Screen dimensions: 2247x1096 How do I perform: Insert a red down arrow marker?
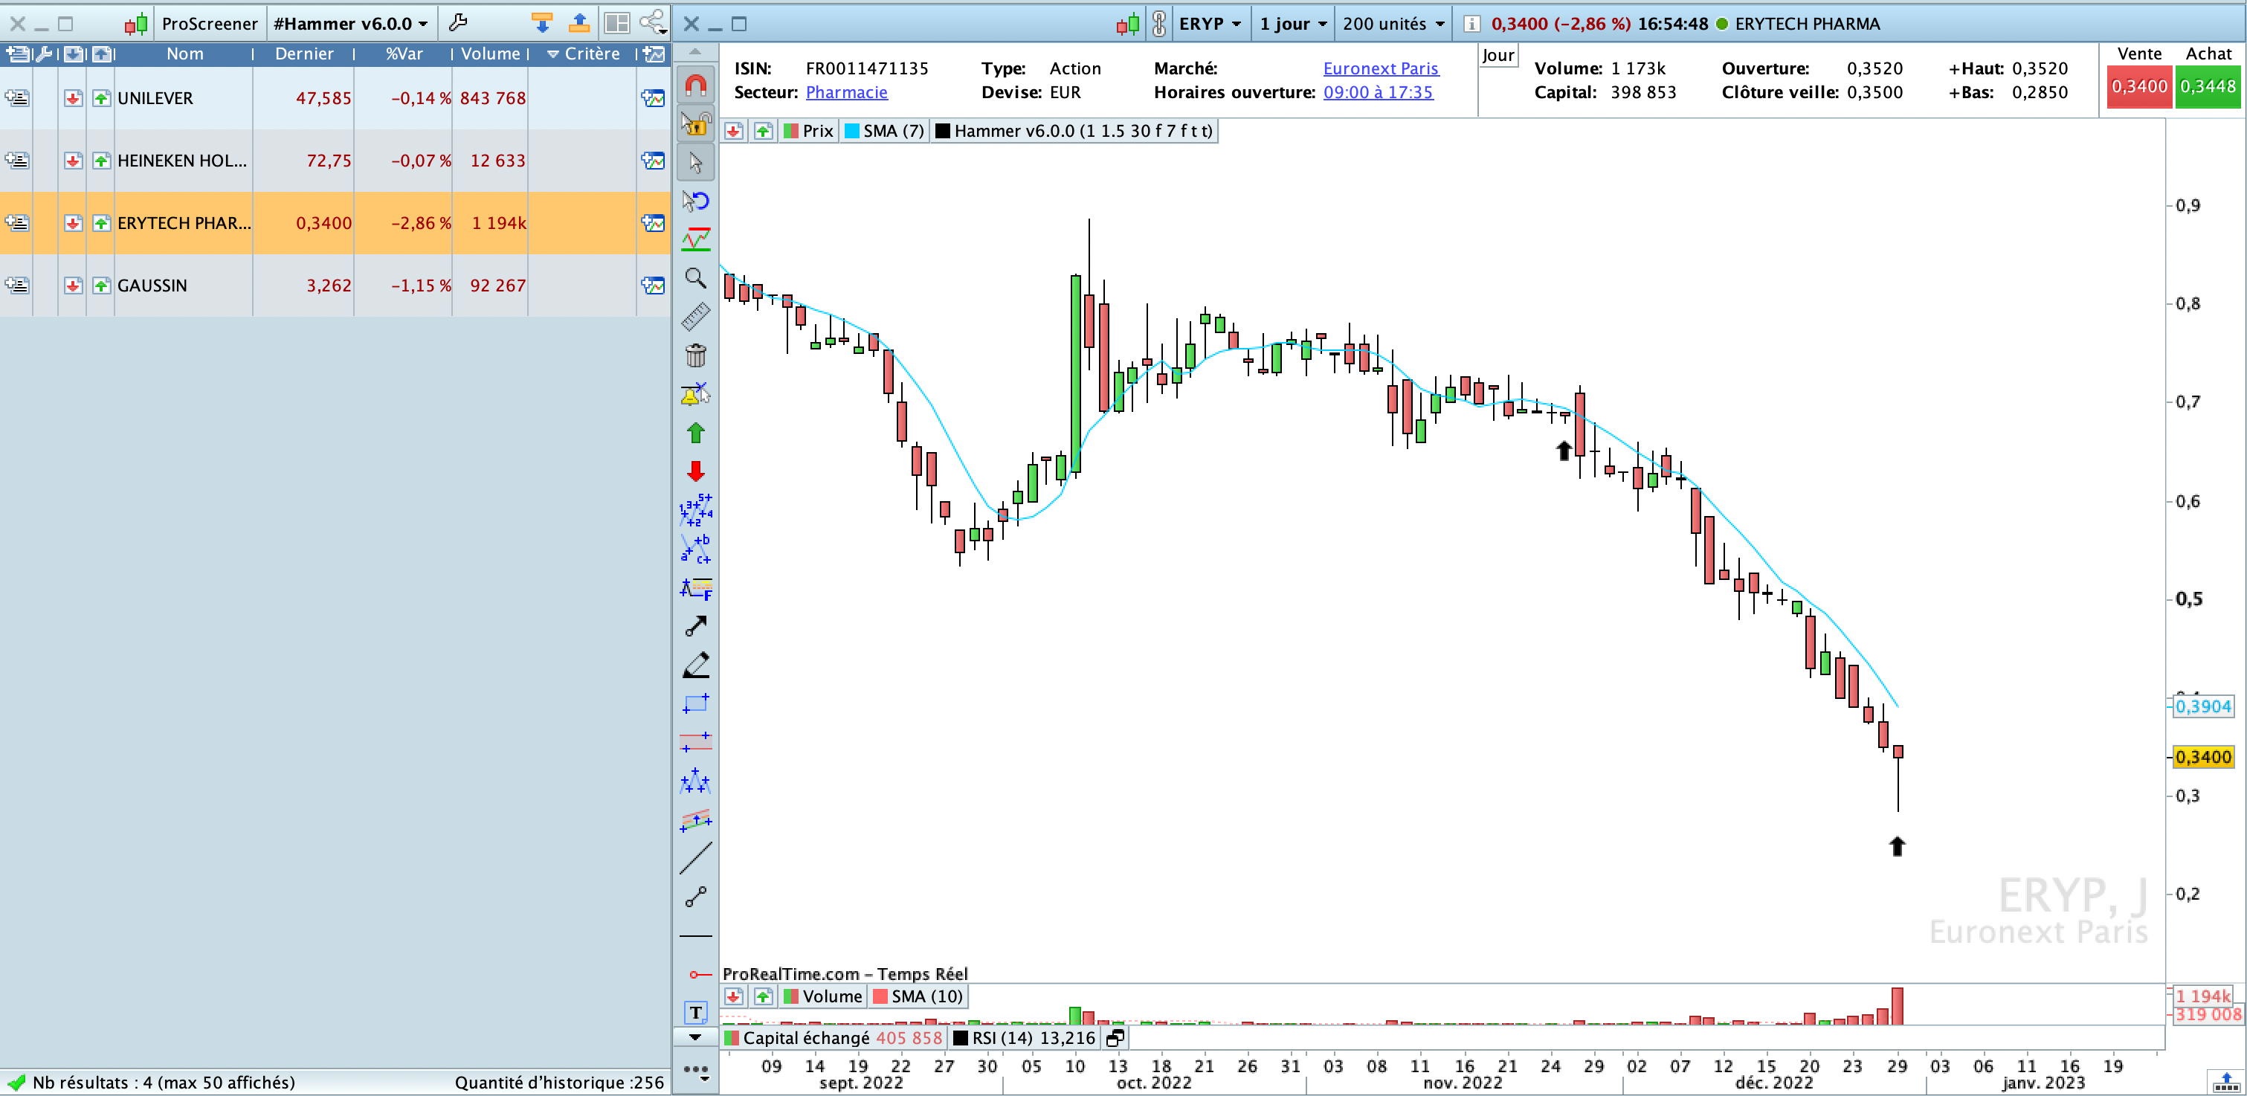(695, 471)
